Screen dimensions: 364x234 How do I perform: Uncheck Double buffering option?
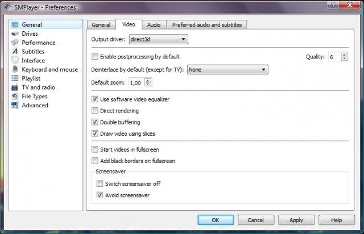coord(95,122)
